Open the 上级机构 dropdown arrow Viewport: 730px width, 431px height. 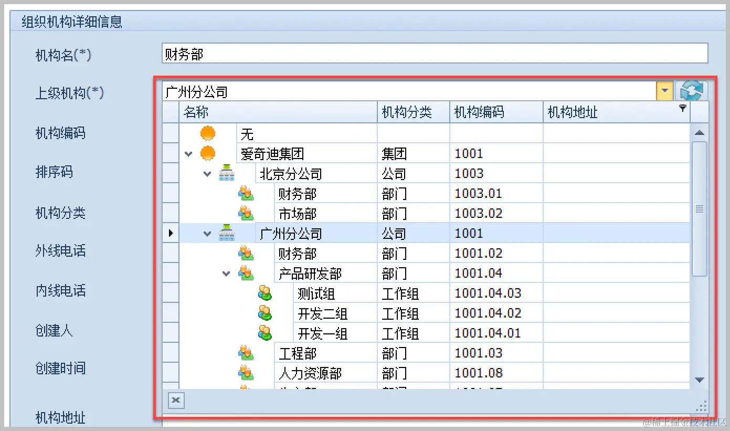click(665, 91)
